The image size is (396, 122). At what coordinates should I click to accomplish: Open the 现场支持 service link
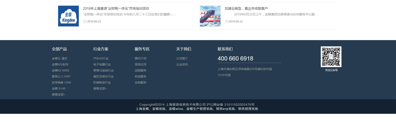141,64
